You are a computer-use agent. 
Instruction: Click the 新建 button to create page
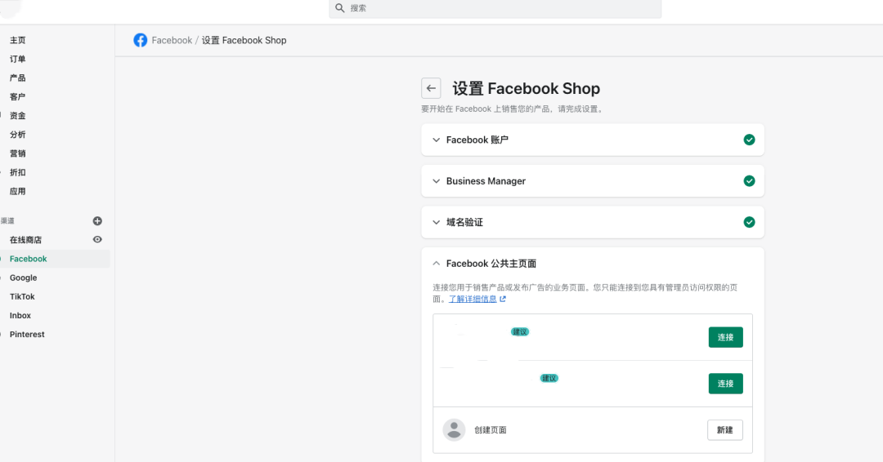(x=724, y=430)
